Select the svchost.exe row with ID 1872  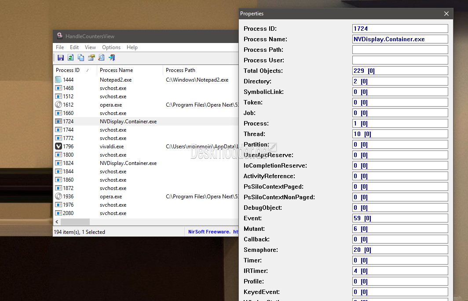point(146,188)
